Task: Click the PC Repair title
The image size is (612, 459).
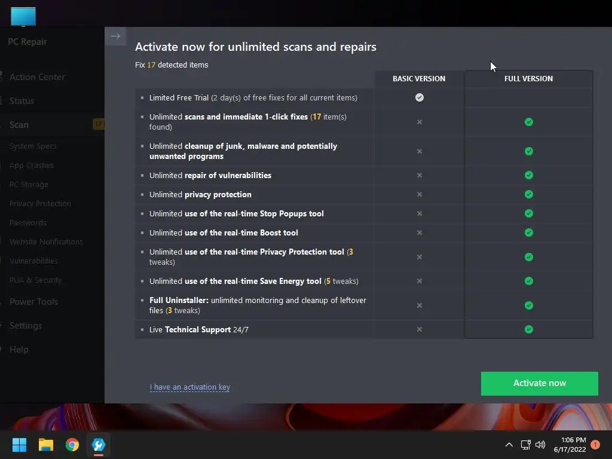Action: [27, 41]
